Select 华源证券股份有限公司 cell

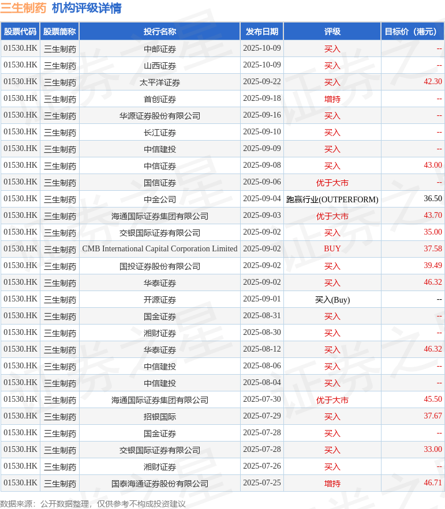coord(160,116)
